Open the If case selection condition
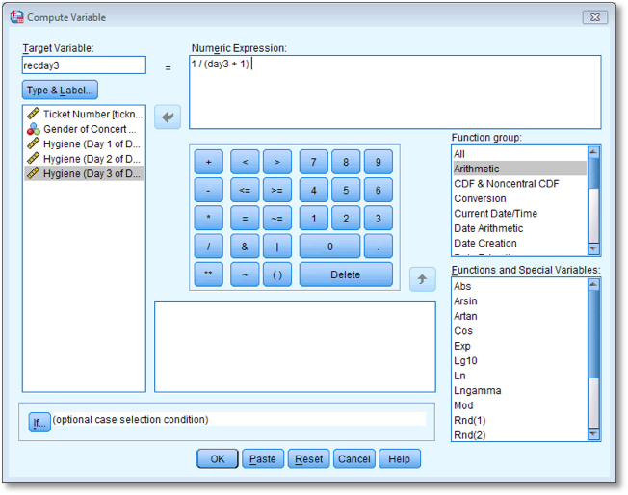 39,422
